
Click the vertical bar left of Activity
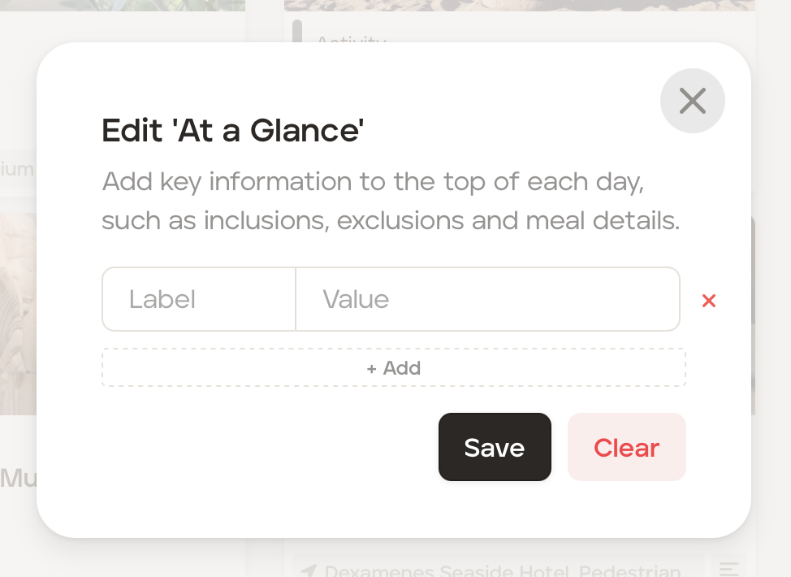[x=297, y=33]
